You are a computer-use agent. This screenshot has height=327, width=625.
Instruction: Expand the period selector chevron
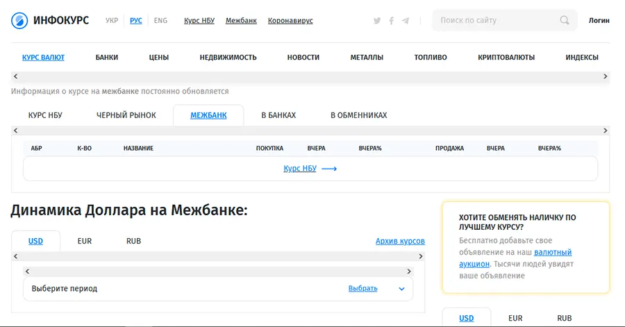click(402, 289)
